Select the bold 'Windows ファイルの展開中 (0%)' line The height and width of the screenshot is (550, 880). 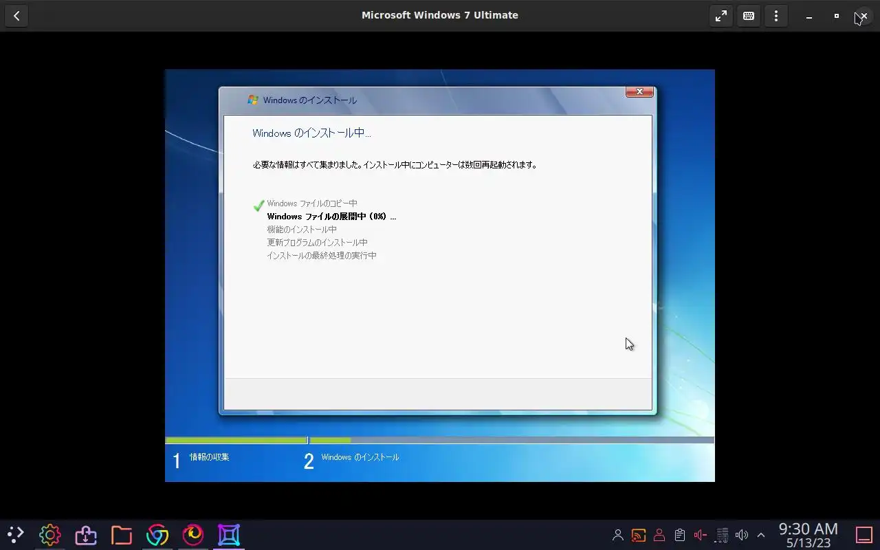click(x=331, y=217)
